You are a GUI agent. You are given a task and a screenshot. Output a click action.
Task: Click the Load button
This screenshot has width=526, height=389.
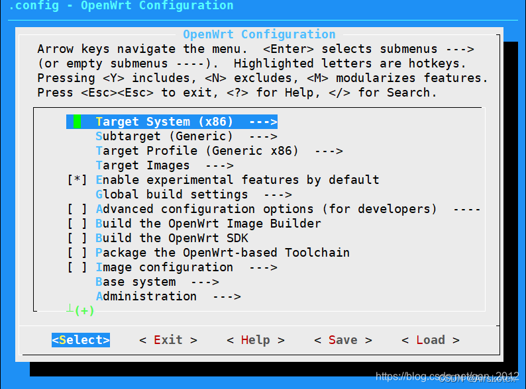click(431, 340)
